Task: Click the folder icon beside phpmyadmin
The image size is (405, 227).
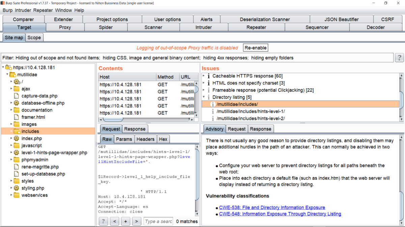Action: 17,160
